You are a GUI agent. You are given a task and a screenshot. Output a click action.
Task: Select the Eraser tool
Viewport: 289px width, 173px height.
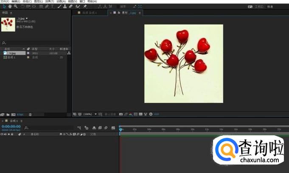pos(71,6)
